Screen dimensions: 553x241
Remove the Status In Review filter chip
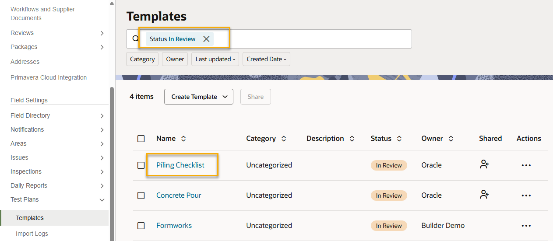(206, 39)
